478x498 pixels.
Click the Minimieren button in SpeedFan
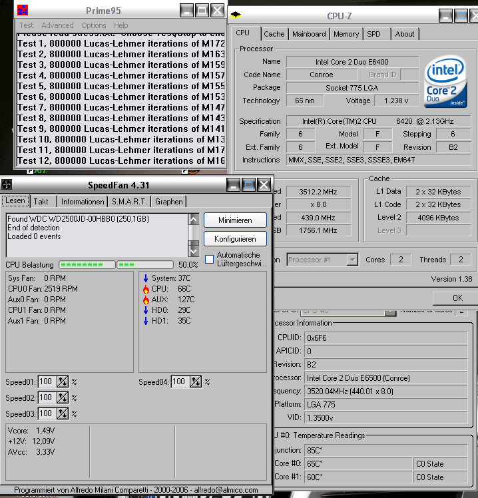[235, 220]
